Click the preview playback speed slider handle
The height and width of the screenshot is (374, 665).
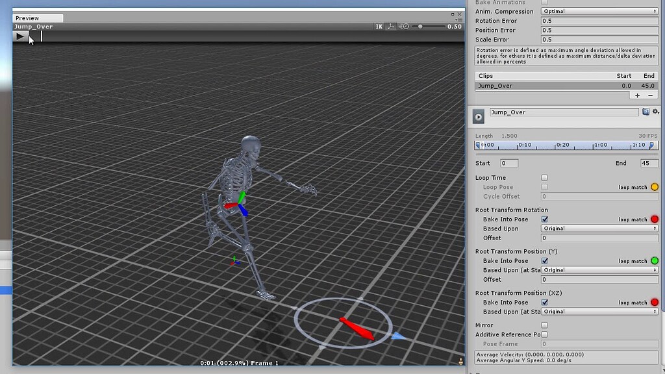(420, 26)
